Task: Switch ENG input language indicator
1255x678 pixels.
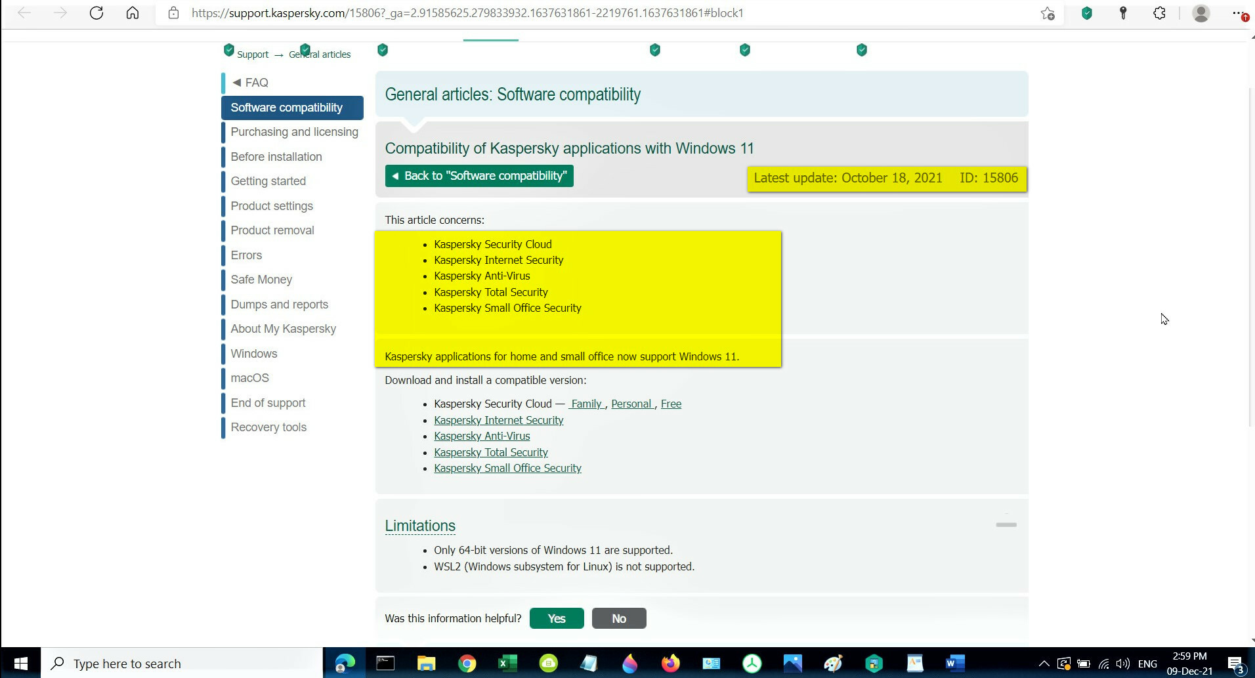Action: pos(1147,664)
